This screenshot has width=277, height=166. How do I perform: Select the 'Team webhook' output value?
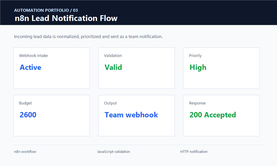(x=131, y=115)
